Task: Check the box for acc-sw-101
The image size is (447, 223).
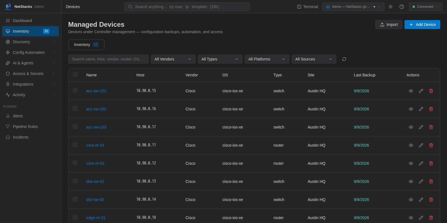Action: point(75,90)
